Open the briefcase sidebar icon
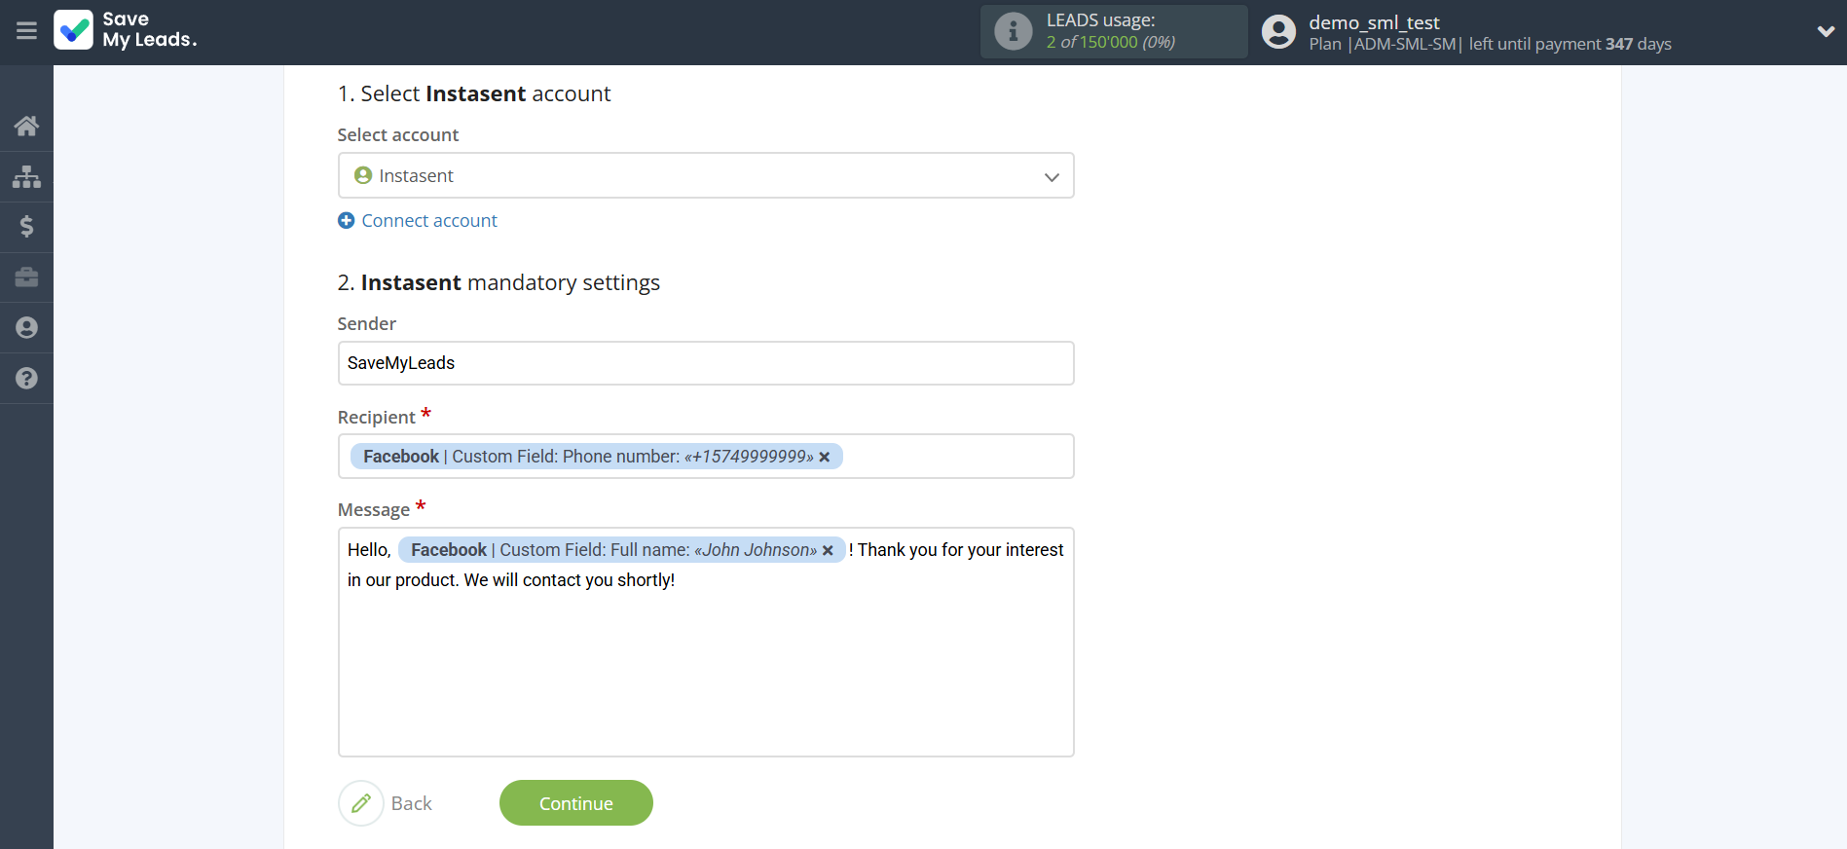 click(x=26, y=277)
